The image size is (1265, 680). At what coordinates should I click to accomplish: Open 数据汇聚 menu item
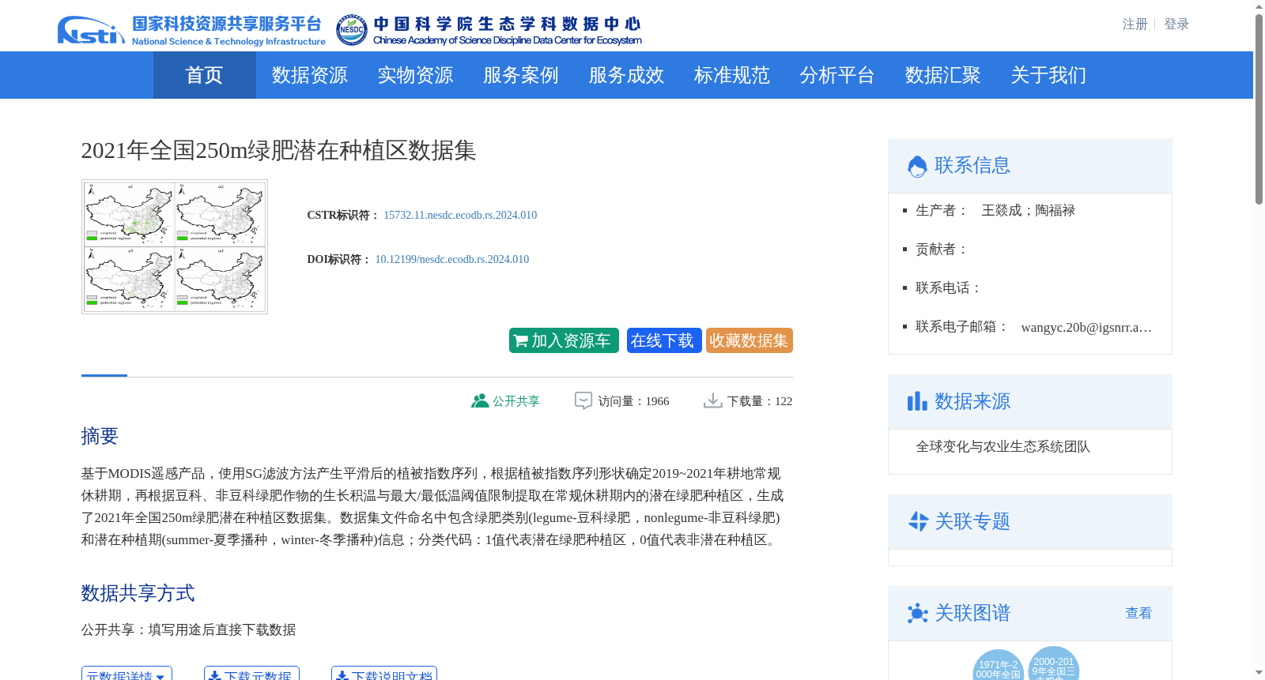click(942, 75)
